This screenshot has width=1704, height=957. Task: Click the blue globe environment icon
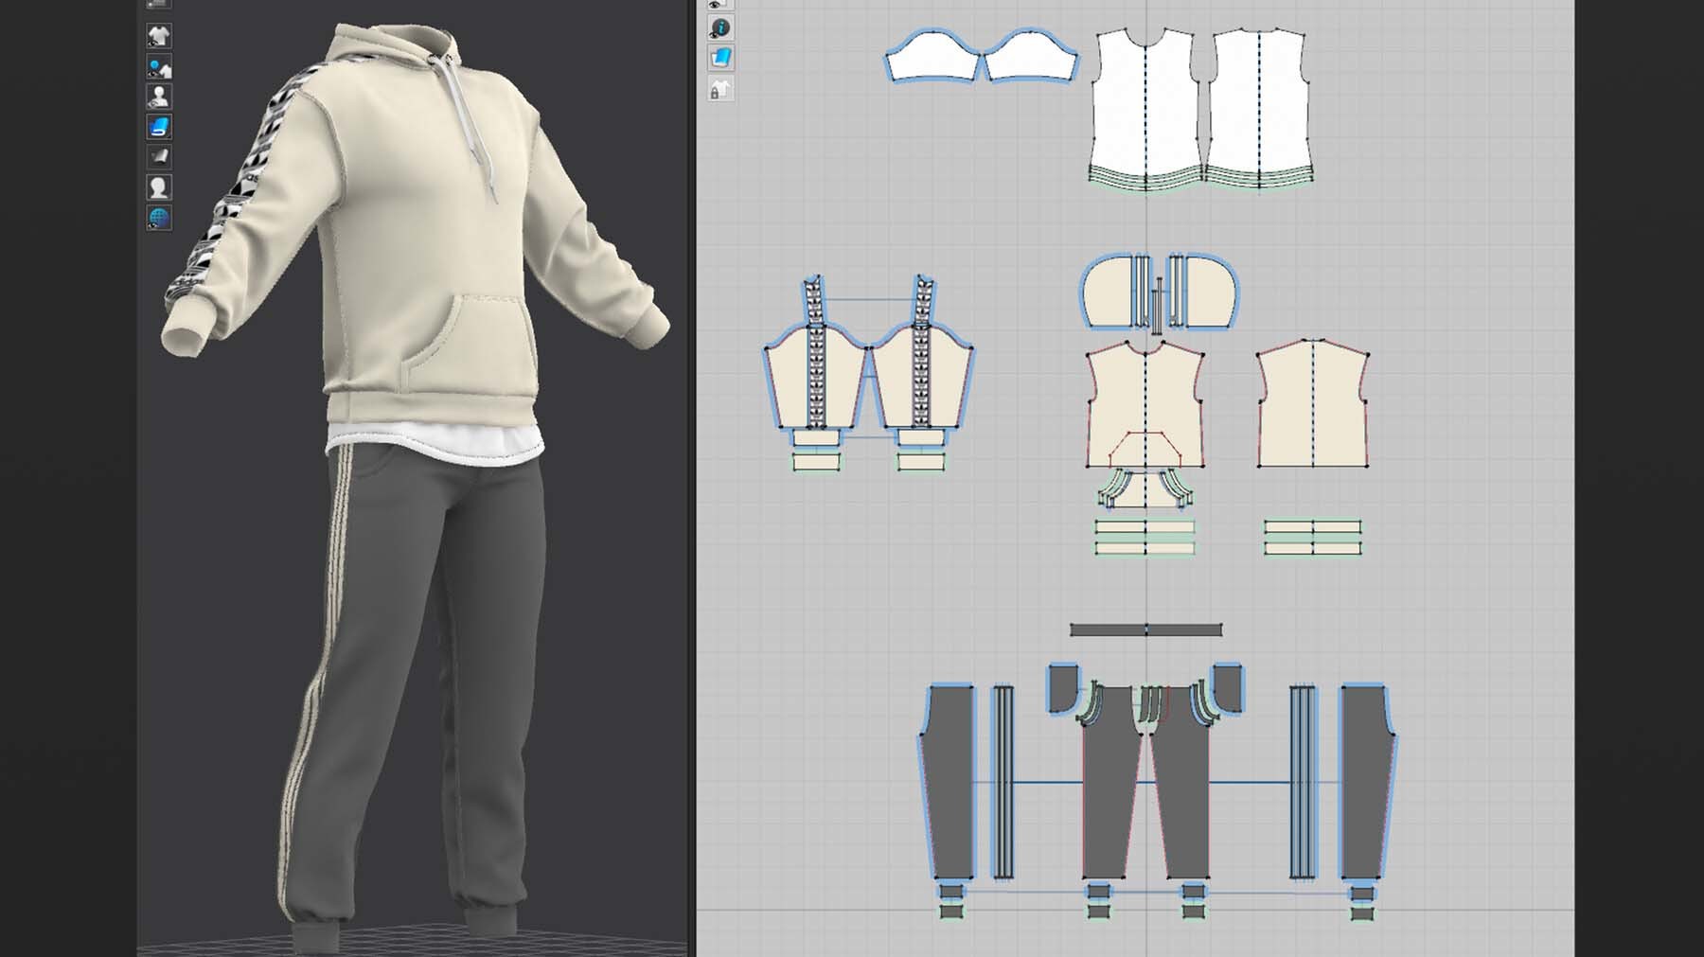(158, 218)
